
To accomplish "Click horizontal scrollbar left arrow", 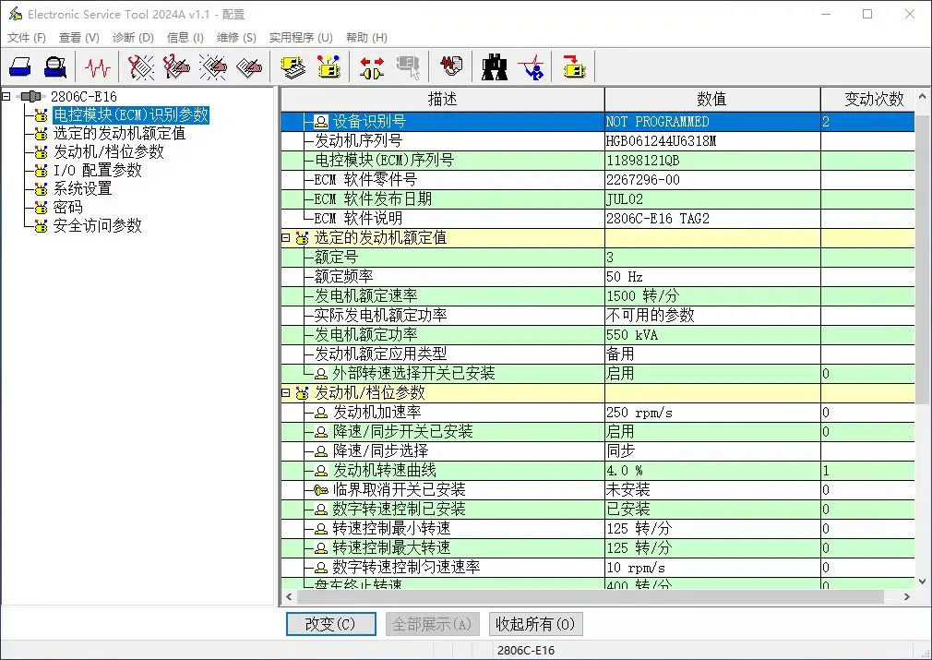I will [289, 596].
